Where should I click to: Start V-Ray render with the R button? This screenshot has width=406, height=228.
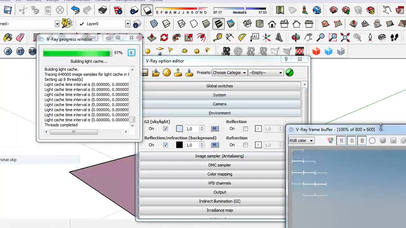coord(8,51)
